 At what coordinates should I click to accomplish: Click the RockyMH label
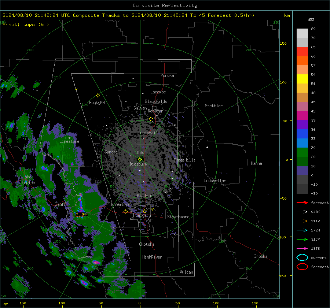coord(97,103)
